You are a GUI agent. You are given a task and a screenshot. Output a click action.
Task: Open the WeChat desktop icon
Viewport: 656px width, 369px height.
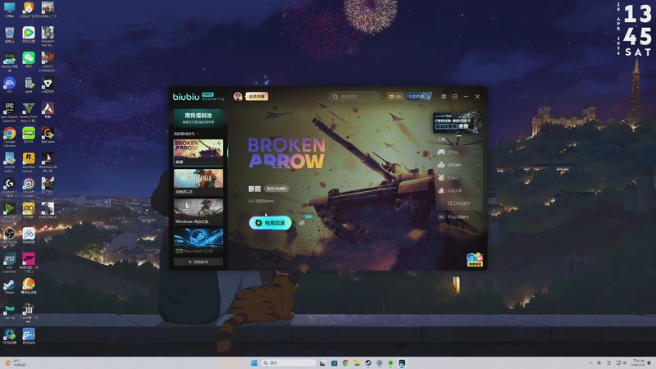pyautogui.click(x=29, y=60)
